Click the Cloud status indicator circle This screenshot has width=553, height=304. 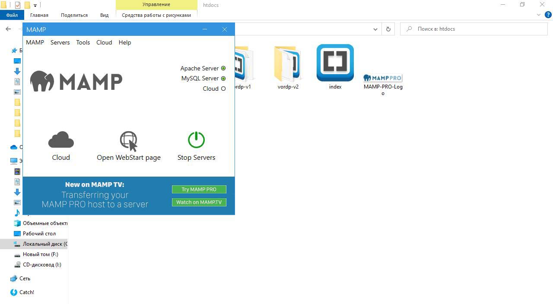tap(223, 89)
